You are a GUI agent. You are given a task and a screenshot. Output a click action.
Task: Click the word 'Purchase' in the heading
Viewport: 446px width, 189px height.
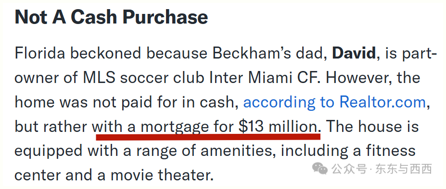point(165,17)
